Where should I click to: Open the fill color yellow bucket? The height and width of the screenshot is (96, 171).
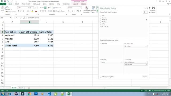(x=32, y=11)
